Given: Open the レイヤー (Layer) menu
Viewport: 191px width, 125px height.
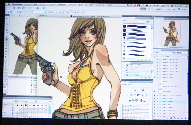Looking at the screenshot, I should (x=52, y=4).
